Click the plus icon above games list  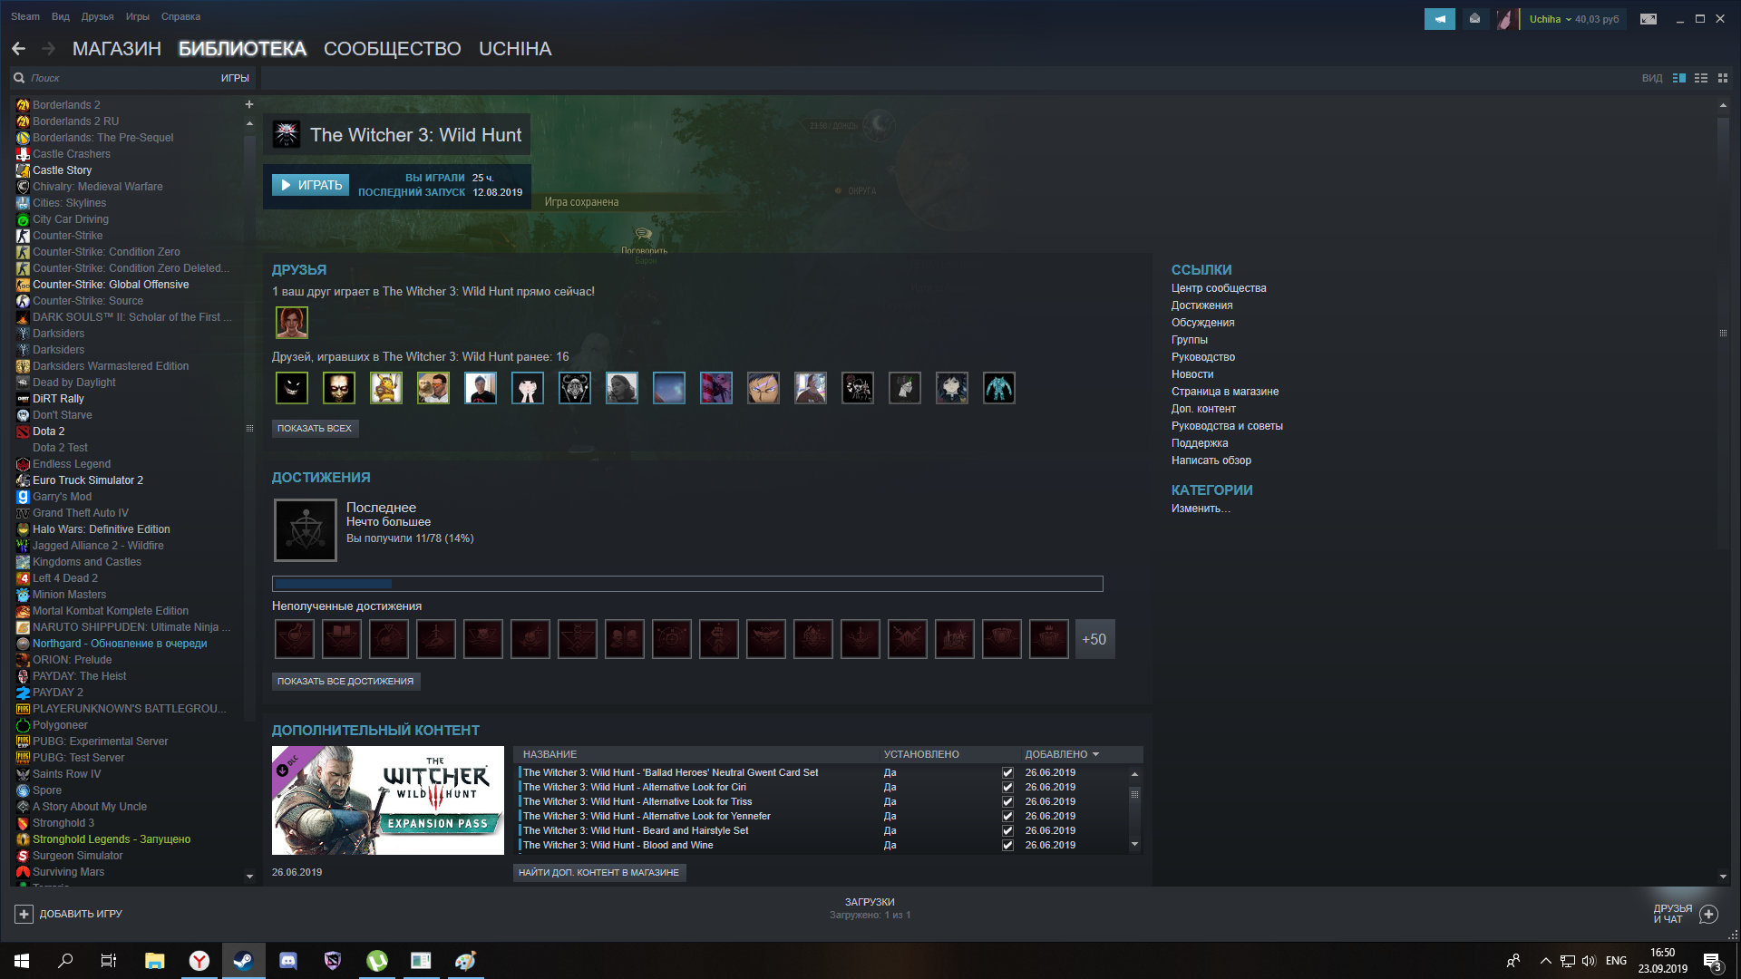[x=249, y=104]
